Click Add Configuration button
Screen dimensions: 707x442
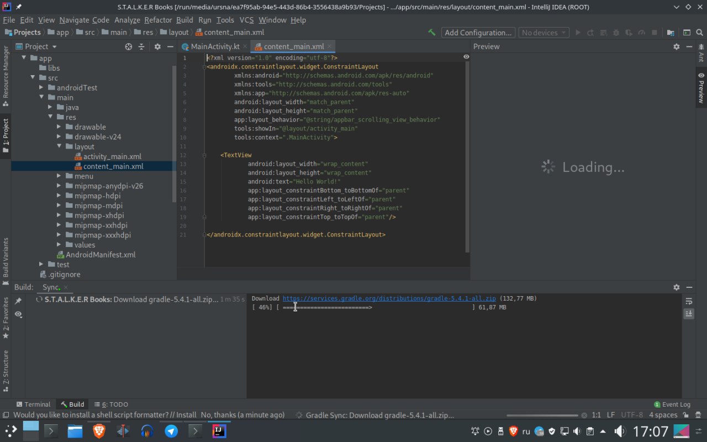tap(478, 33)
